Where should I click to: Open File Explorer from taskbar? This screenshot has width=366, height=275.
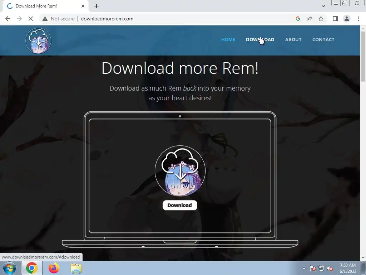(x=76, y=268)
